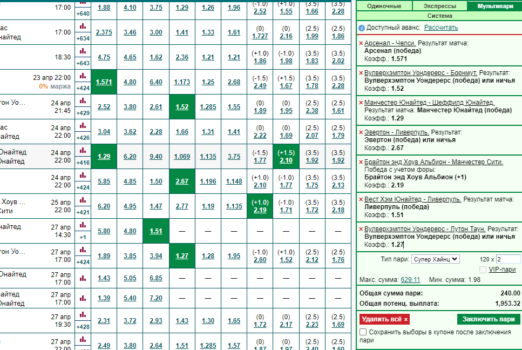Viewport: 522px width, 350px height.
Task: Select the Мультипари tab
Action: tap(495, 6)
